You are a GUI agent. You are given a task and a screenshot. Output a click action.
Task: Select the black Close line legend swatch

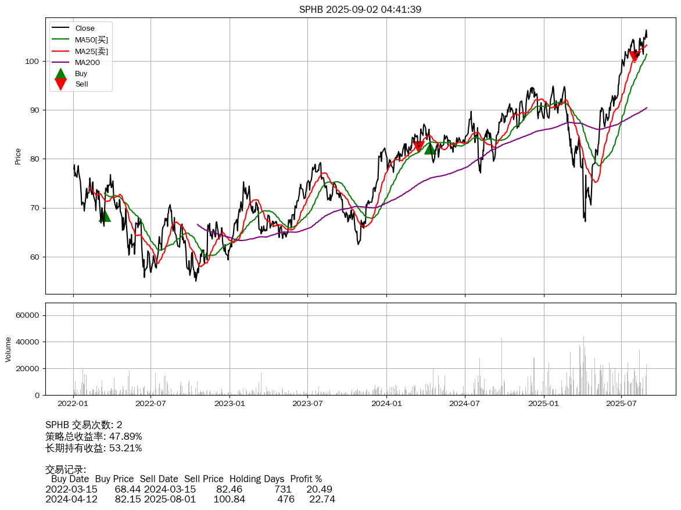click(x=60, y=28)
